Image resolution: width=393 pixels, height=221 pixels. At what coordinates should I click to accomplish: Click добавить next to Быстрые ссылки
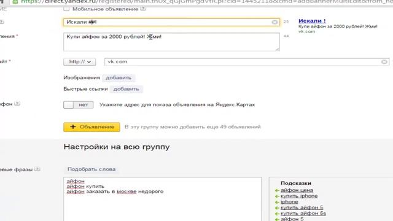[x=126, y=89]
